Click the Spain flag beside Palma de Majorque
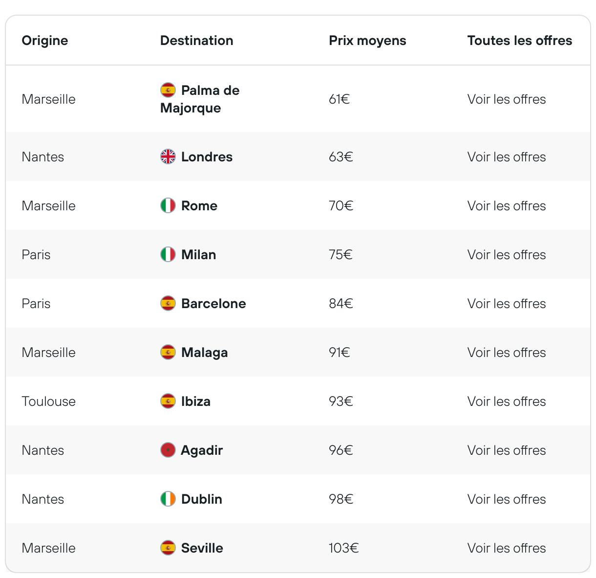596x578 pixels. tap(168, 90)
